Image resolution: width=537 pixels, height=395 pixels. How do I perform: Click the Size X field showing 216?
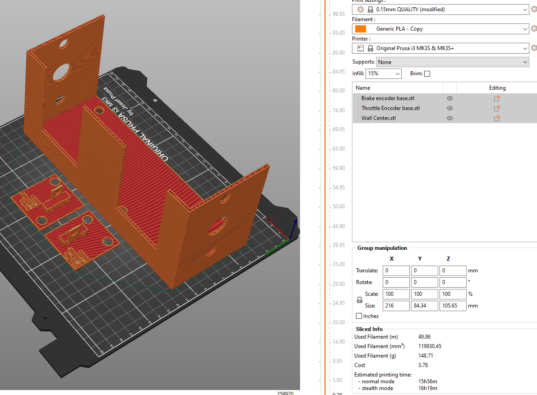396,305
